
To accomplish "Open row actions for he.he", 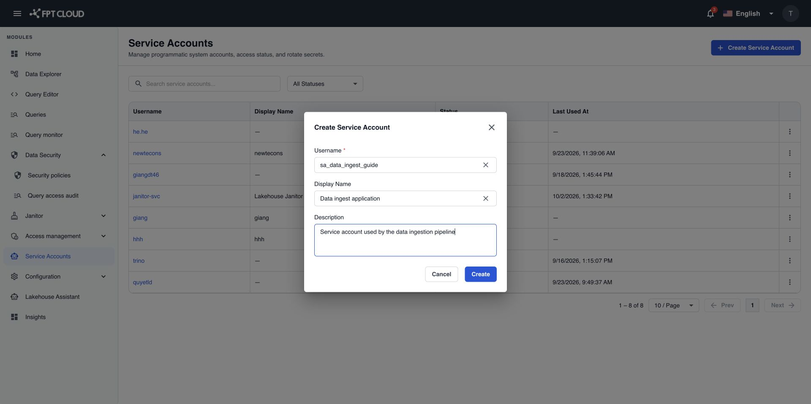I will click(x=789, y=132).
